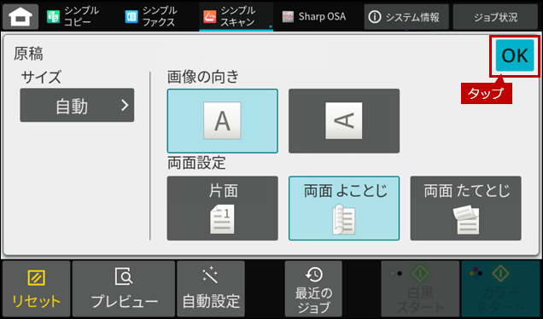
Task: Choose 両面 よことじ duplex book binding
Action: pyautogui.click(x=344, y=208)
